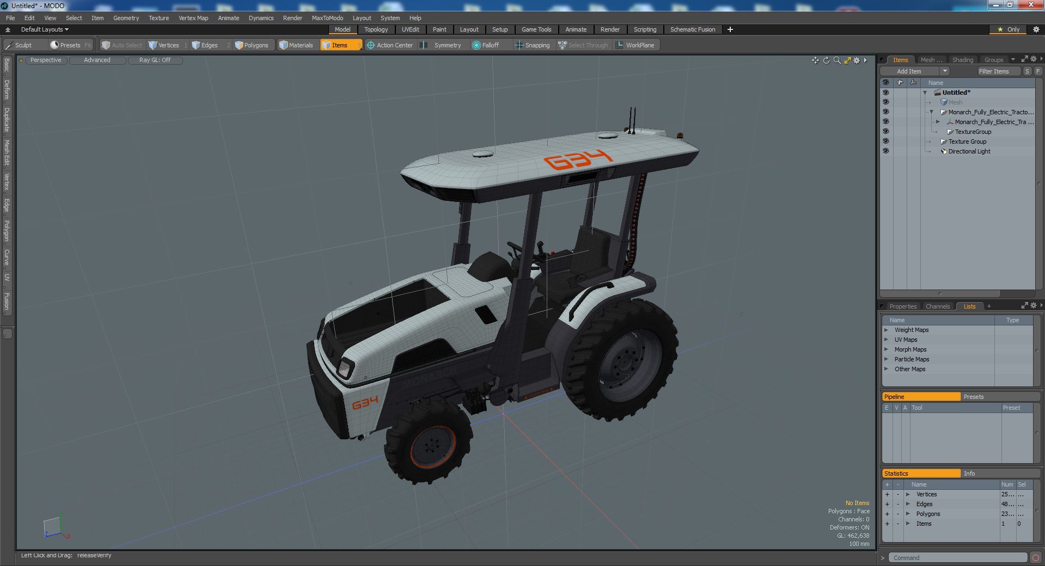Open the Texture menu
The height and width of the screenshot is (566, 1045).
[158, 18]
